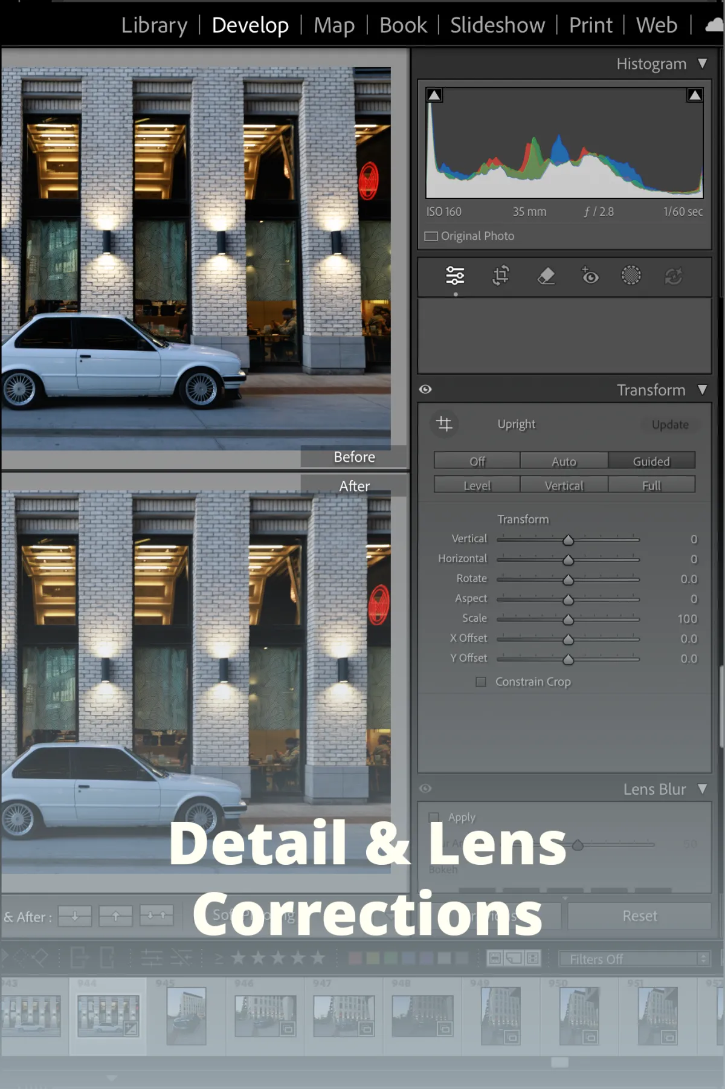This screenshot has width=725, height=1089.
Task: Enable Lens Blur Apply checkbox
Action: click(x=434, y=817)
